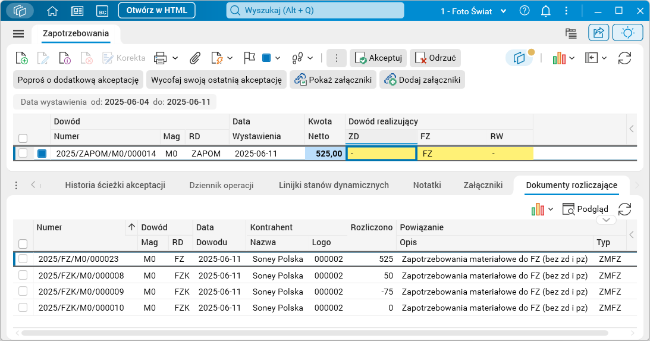Tick checkbox for 2025/ZAPOM/M0/000014 row

pos(23,153)
